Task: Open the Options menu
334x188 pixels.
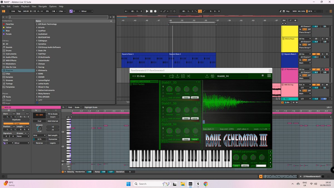Action: 53,6
